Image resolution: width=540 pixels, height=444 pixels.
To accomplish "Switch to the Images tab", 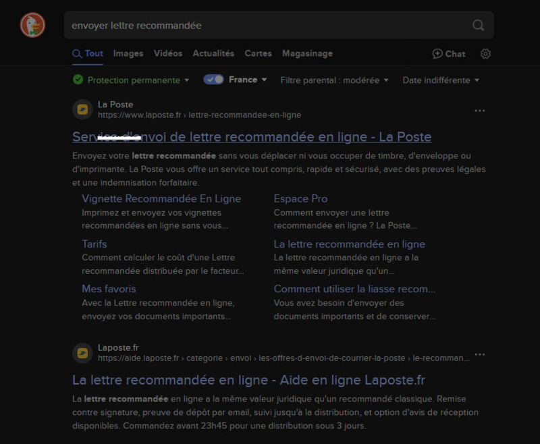I will pyautogui.click(x=128, y=53).
